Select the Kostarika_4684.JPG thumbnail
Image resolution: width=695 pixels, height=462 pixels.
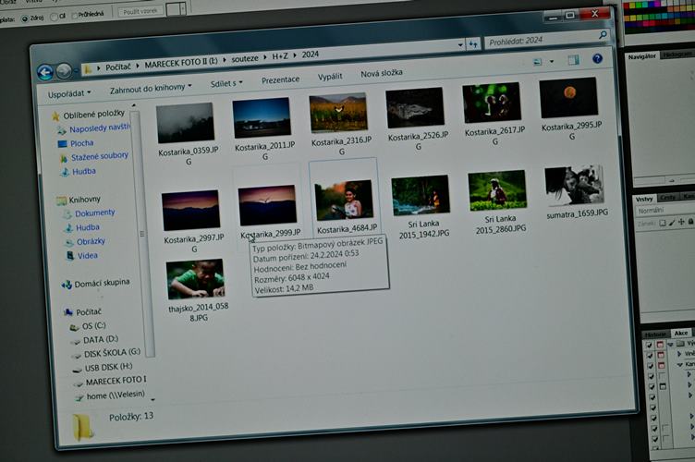coord(343,201)
